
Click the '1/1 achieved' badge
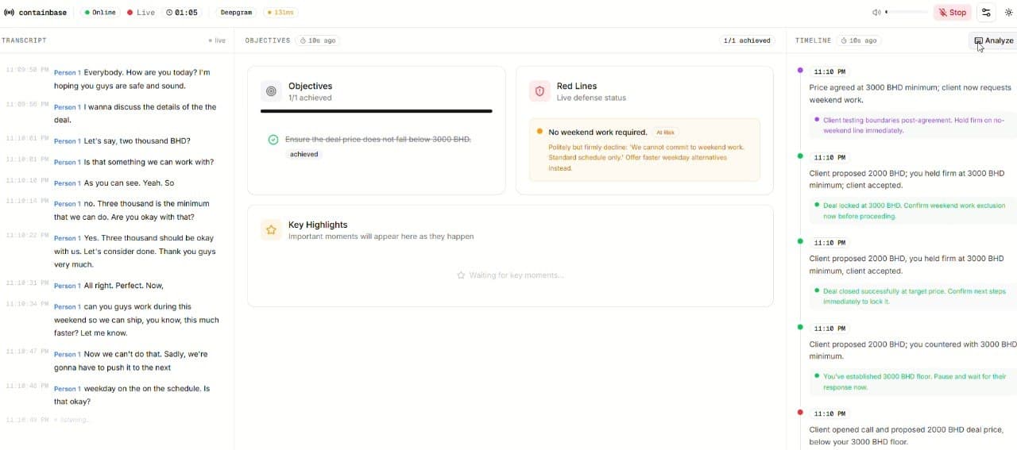(x=747, y=40)
